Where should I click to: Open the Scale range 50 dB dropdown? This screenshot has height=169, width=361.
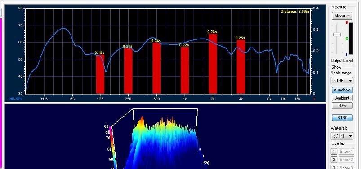pyautogui.click(x=342, y=81)
